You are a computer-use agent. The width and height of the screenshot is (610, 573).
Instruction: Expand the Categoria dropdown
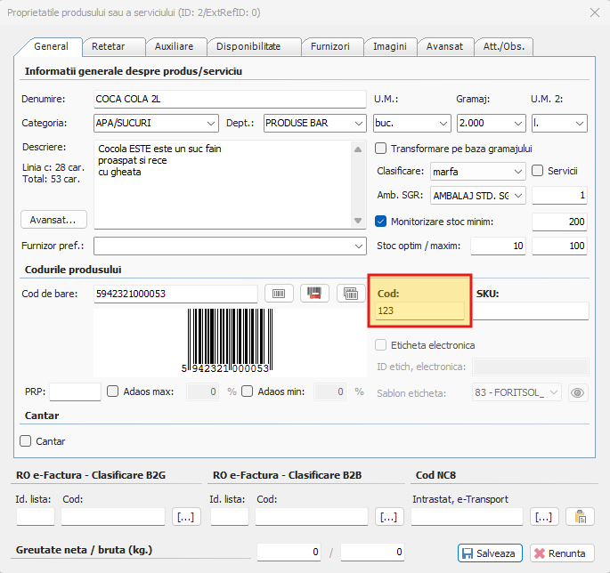(x=211, y=124)
